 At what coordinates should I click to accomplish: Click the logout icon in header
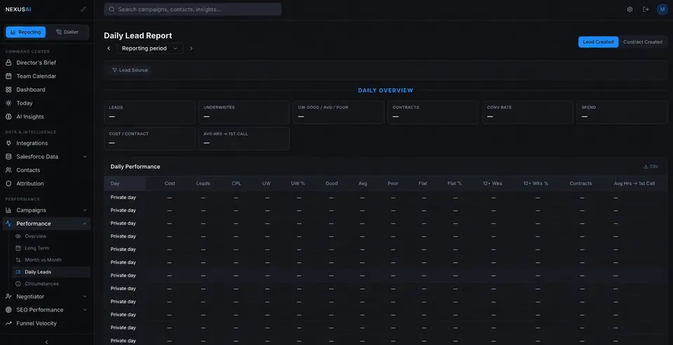click(x=646, y=9)
